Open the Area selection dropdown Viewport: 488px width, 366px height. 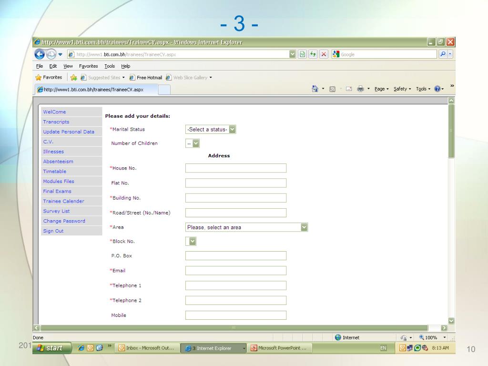pyautogui.click(x=246, y=227)
